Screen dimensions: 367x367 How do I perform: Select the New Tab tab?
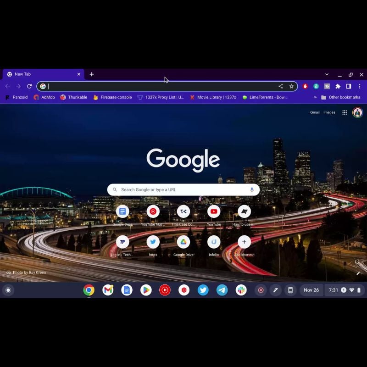pyautogui.click(x=43, y=74)
